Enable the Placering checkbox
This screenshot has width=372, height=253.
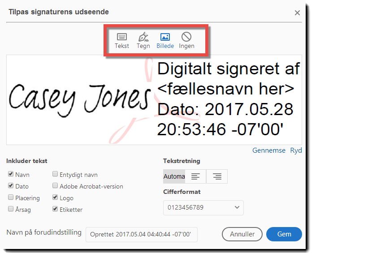(x=11, y=197)
